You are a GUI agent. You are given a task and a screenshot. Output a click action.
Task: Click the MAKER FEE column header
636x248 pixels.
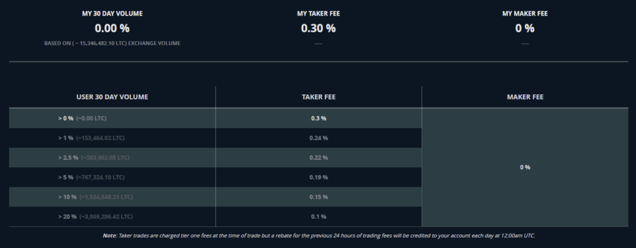(525, 97)
